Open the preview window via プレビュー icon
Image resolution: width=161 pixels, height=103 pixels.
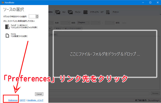pyautogui.click(x=70, y=12)
